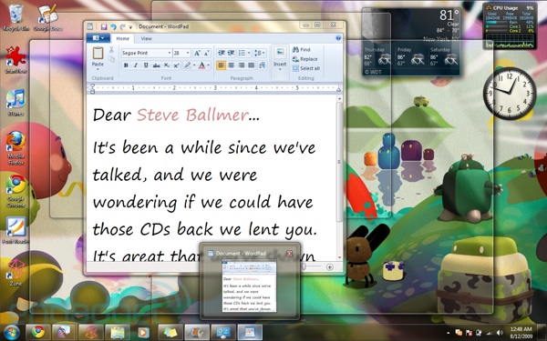Viewport: 547px width, 341px height.
Task: Open the bullet list style dropdown arrow
Action: pyautogui.click(x=249, y=53)
